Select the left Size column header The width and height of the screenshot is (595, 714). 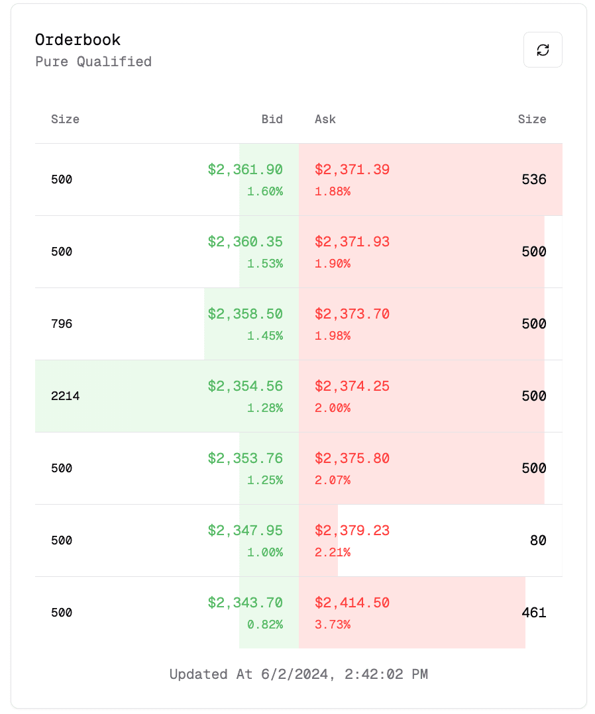pos(66,119)
